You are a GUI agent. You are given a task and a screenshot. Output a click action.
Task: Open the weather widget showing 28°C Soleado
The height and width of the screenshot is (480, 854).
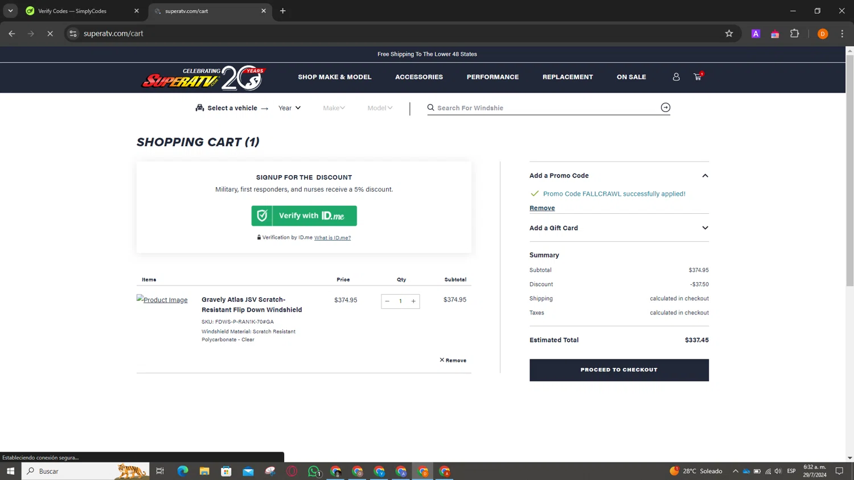[x=696, y=471]
